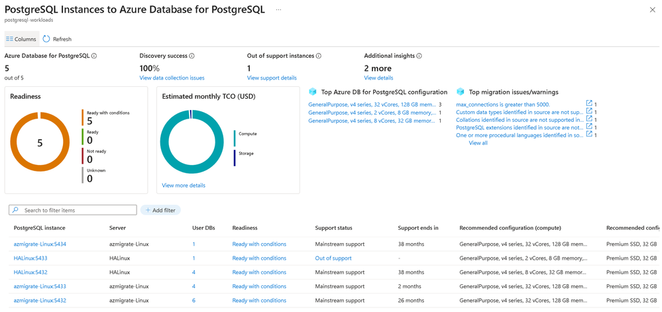Open instance azmigrate-Linux:5434

coord(40,244)
